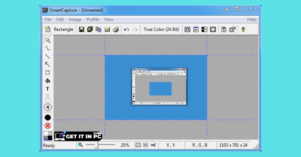Viewport: 301px width, 157px height.
Task: Click the first dotted selection icon in status bar
Action: [138, 145]
